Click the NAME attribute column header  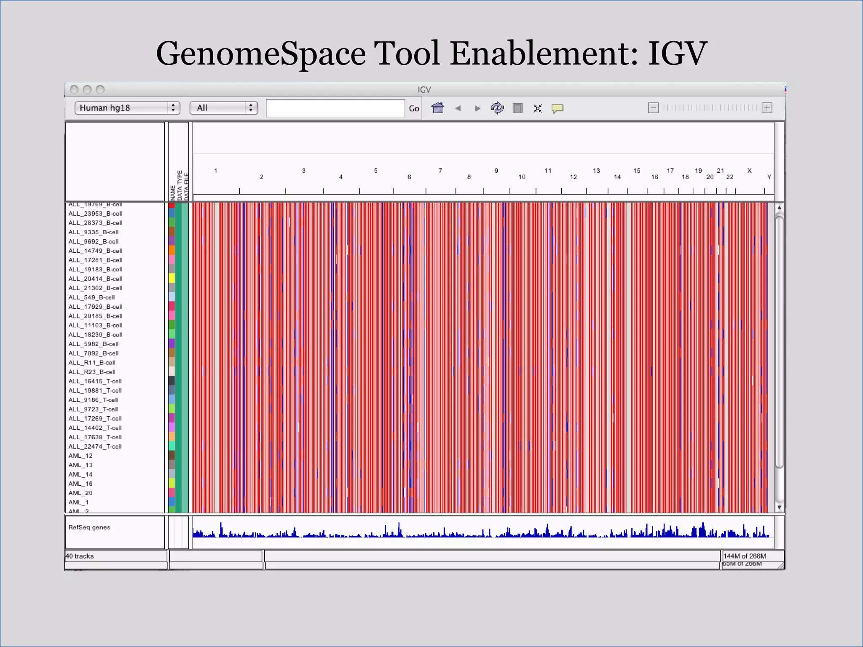172,192
